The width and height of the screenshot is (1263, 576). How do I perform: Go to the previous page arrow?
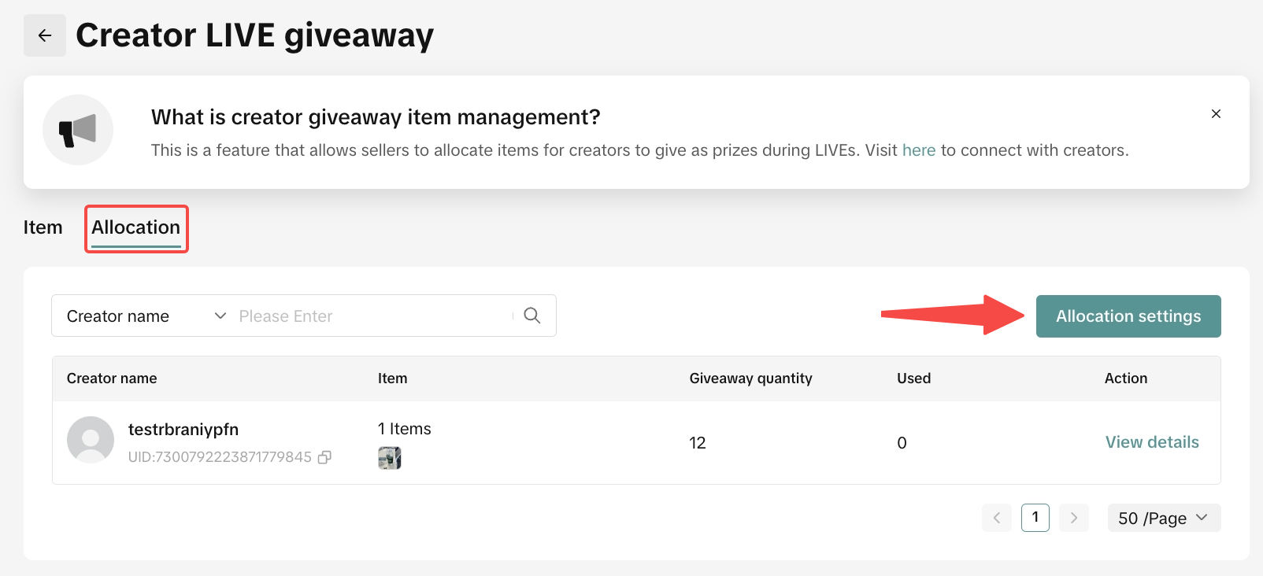(x=997, y=518)
